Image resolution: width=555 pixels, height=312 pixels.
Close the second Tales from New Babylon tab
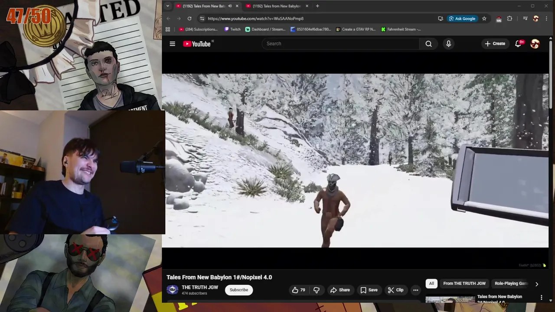pos(307,6)
